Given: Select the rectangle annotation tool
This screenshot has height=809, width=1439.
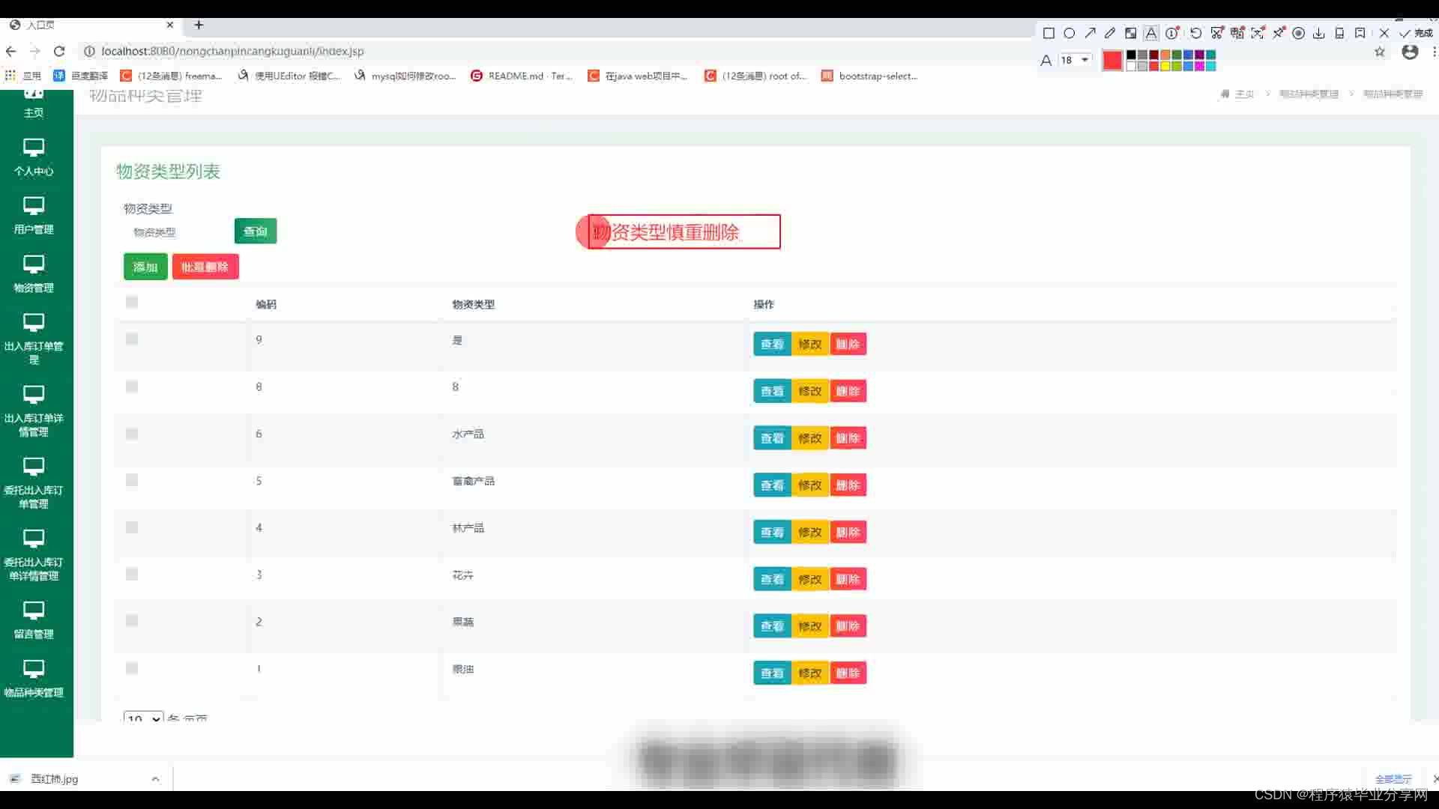Looking at the screenshot, I should (x=1049, y=33).
